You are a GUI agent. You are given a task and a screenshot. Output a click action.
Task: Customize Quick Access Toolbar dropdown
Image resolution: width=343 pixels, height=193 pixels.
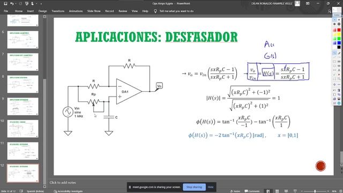41,4
